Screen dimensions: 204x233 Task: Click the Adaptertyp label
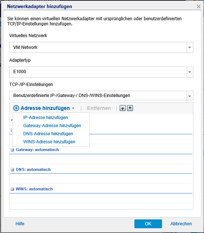click(x=20, y=60)
